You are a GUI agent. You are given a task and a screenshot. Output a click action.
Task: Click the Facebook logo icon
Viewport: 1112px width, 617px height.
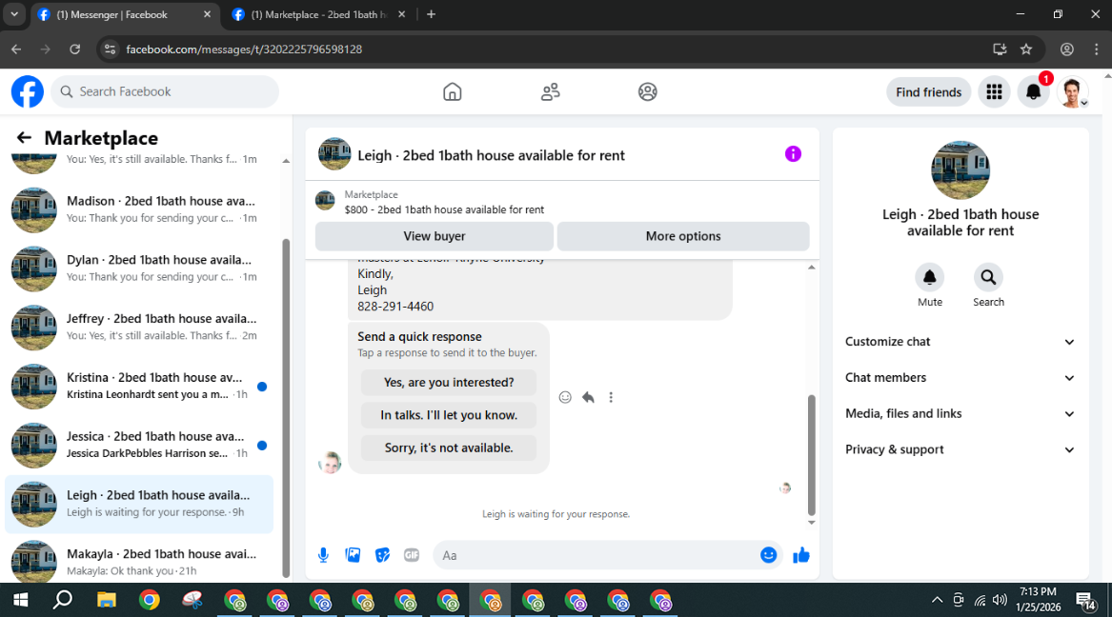point(27,91)
